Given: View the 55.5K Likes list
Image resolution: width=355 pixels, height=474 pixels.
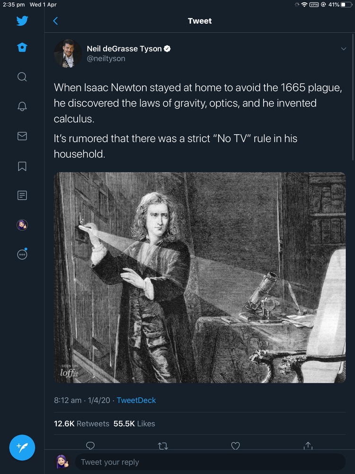Looking at the screenshot, I should [134, 424].
